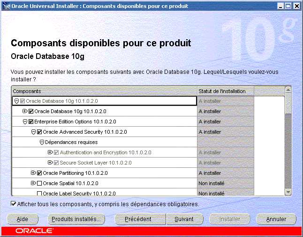Expand the Secure Socket Layer node
The width and height of the screenshot is (303, 237).
50,163
